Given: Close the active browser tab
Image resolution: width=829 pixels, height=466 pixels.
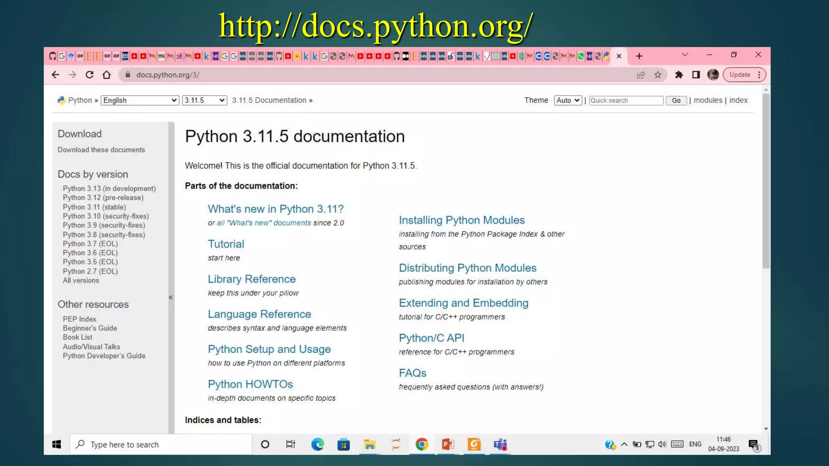Looking at the screenshot, I should coord(619,56).
